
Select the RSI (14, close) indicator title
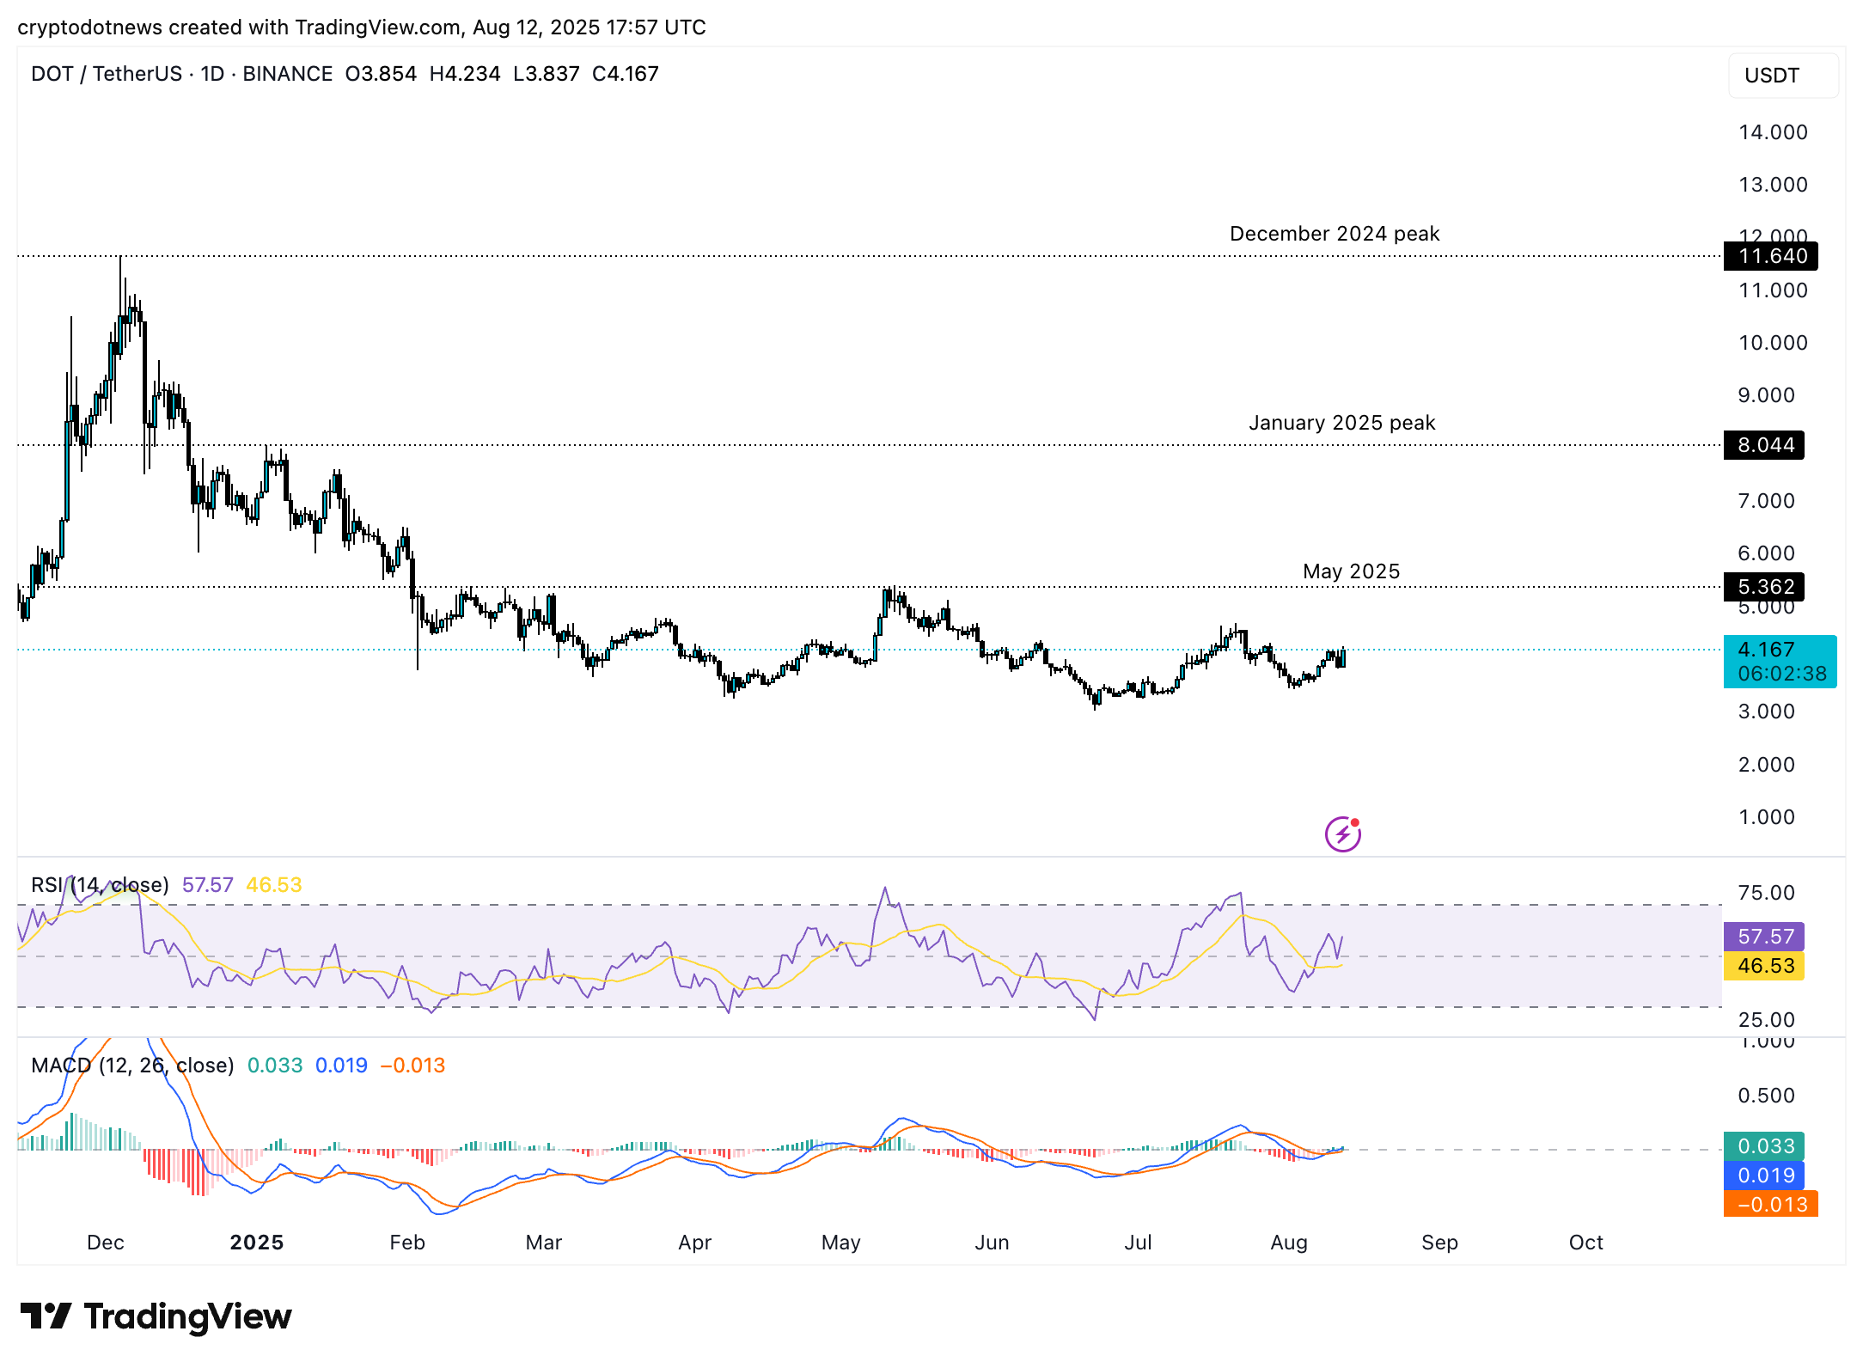pyautogui.click(x=100, y=885)
